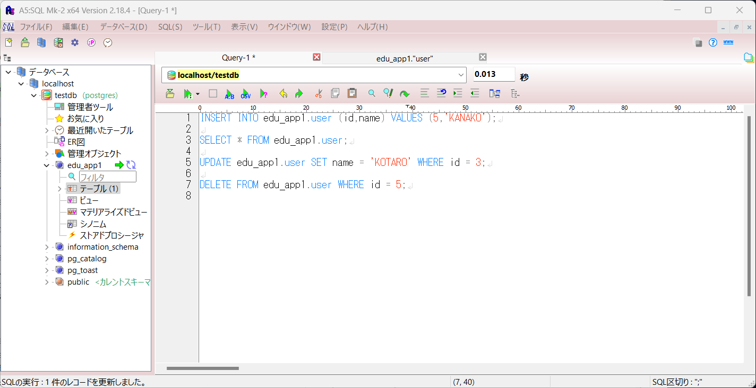The image size is (756, 388).
Task: Open find with the magnifier icon
Action: pos(372,93)
